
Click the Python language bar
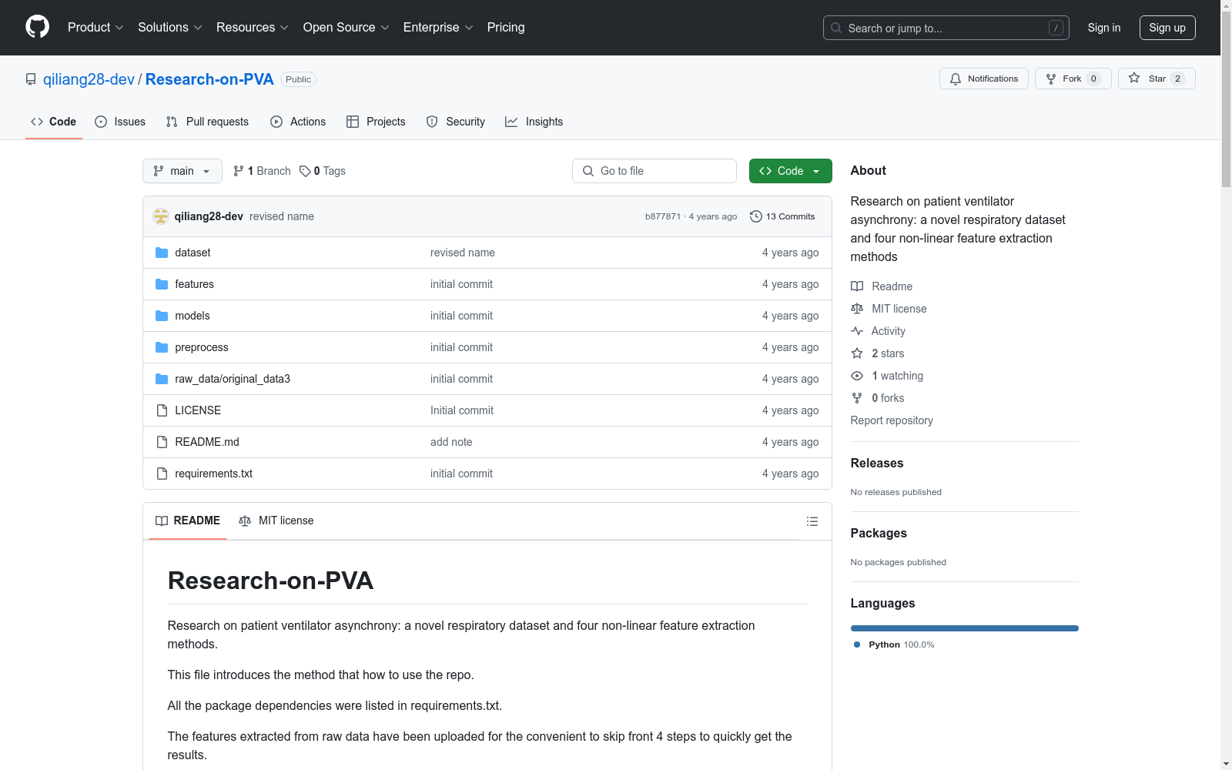tap(965, 628)
